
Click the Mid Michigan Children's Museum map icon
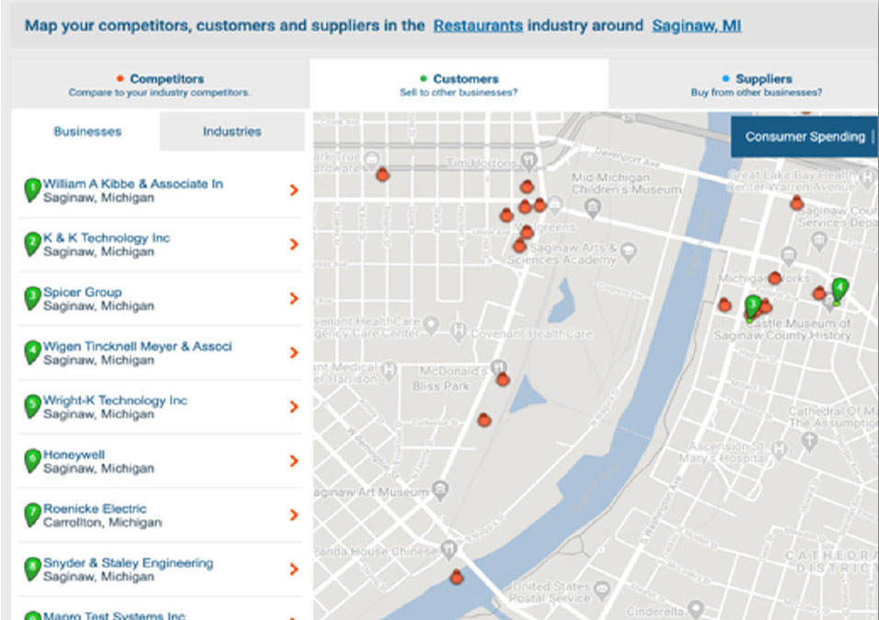[592, 209]
